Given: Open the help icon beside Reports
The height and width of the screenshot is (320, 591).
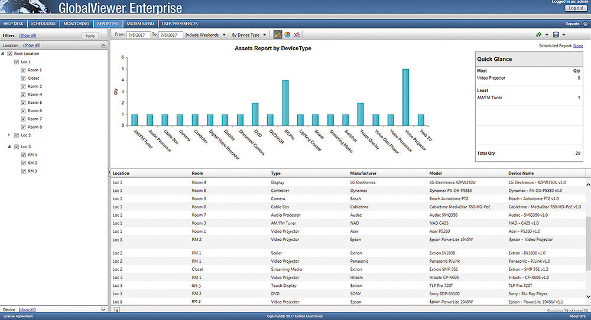Looking at the screenshot, I should point(585,24).
